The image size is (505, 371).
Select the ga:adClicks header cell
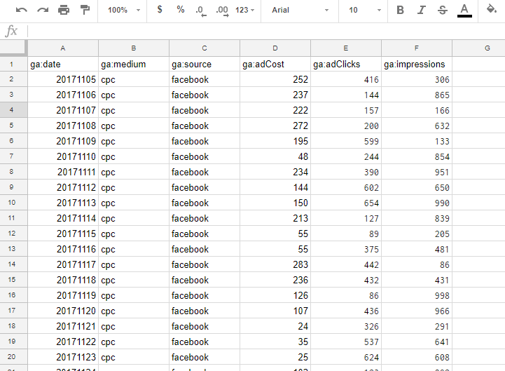coord(346,64)
